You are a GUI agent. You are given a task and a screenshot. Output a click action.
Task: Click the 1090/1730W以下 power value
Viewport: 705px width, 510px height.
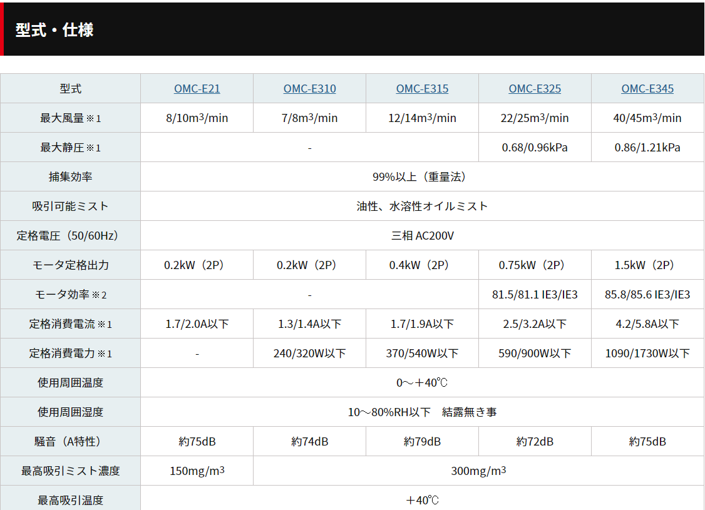coord(647,354)
